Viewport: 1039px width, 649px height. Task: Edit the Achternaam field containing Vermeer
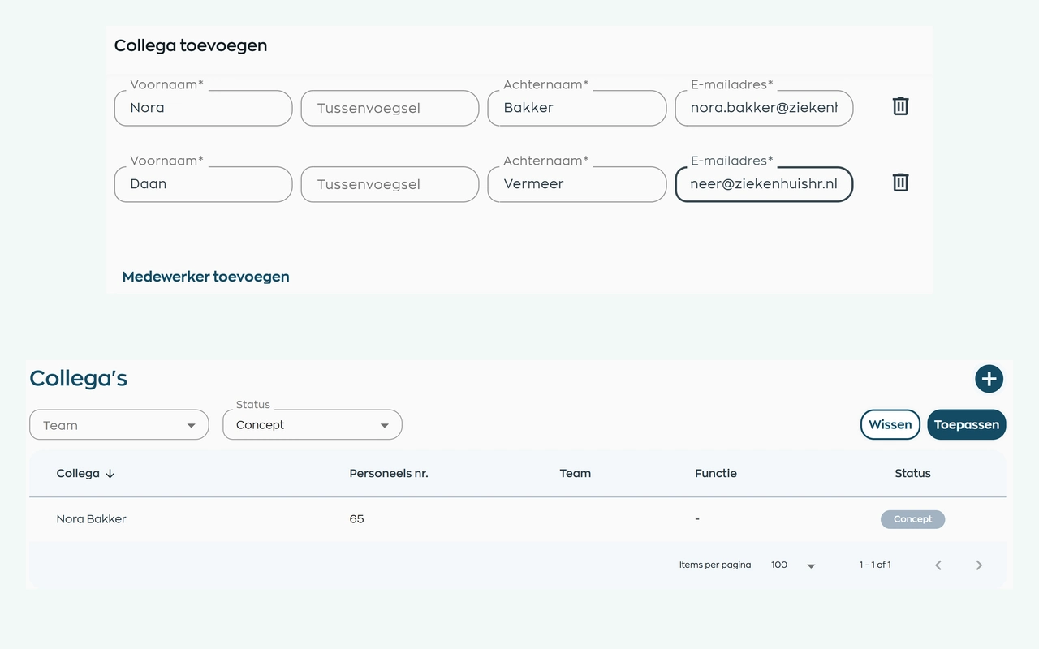[x=577, y=184]
